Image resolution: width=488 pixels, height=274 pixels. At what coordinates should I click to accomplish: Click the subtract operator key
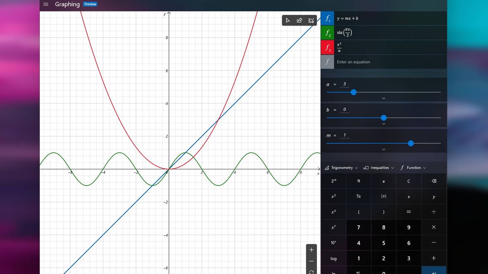coord(434,243)
